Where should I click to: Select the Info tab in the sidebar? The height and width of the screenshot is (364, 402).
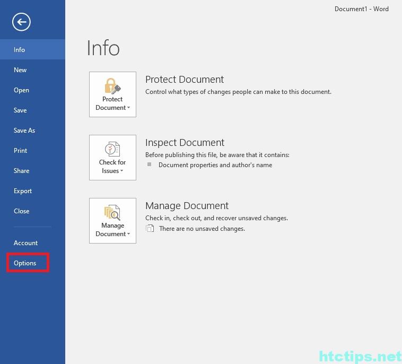click(x=20, y=49)
